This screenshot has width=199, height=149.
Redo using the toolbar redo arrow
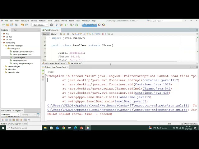[x=26, y=25]
